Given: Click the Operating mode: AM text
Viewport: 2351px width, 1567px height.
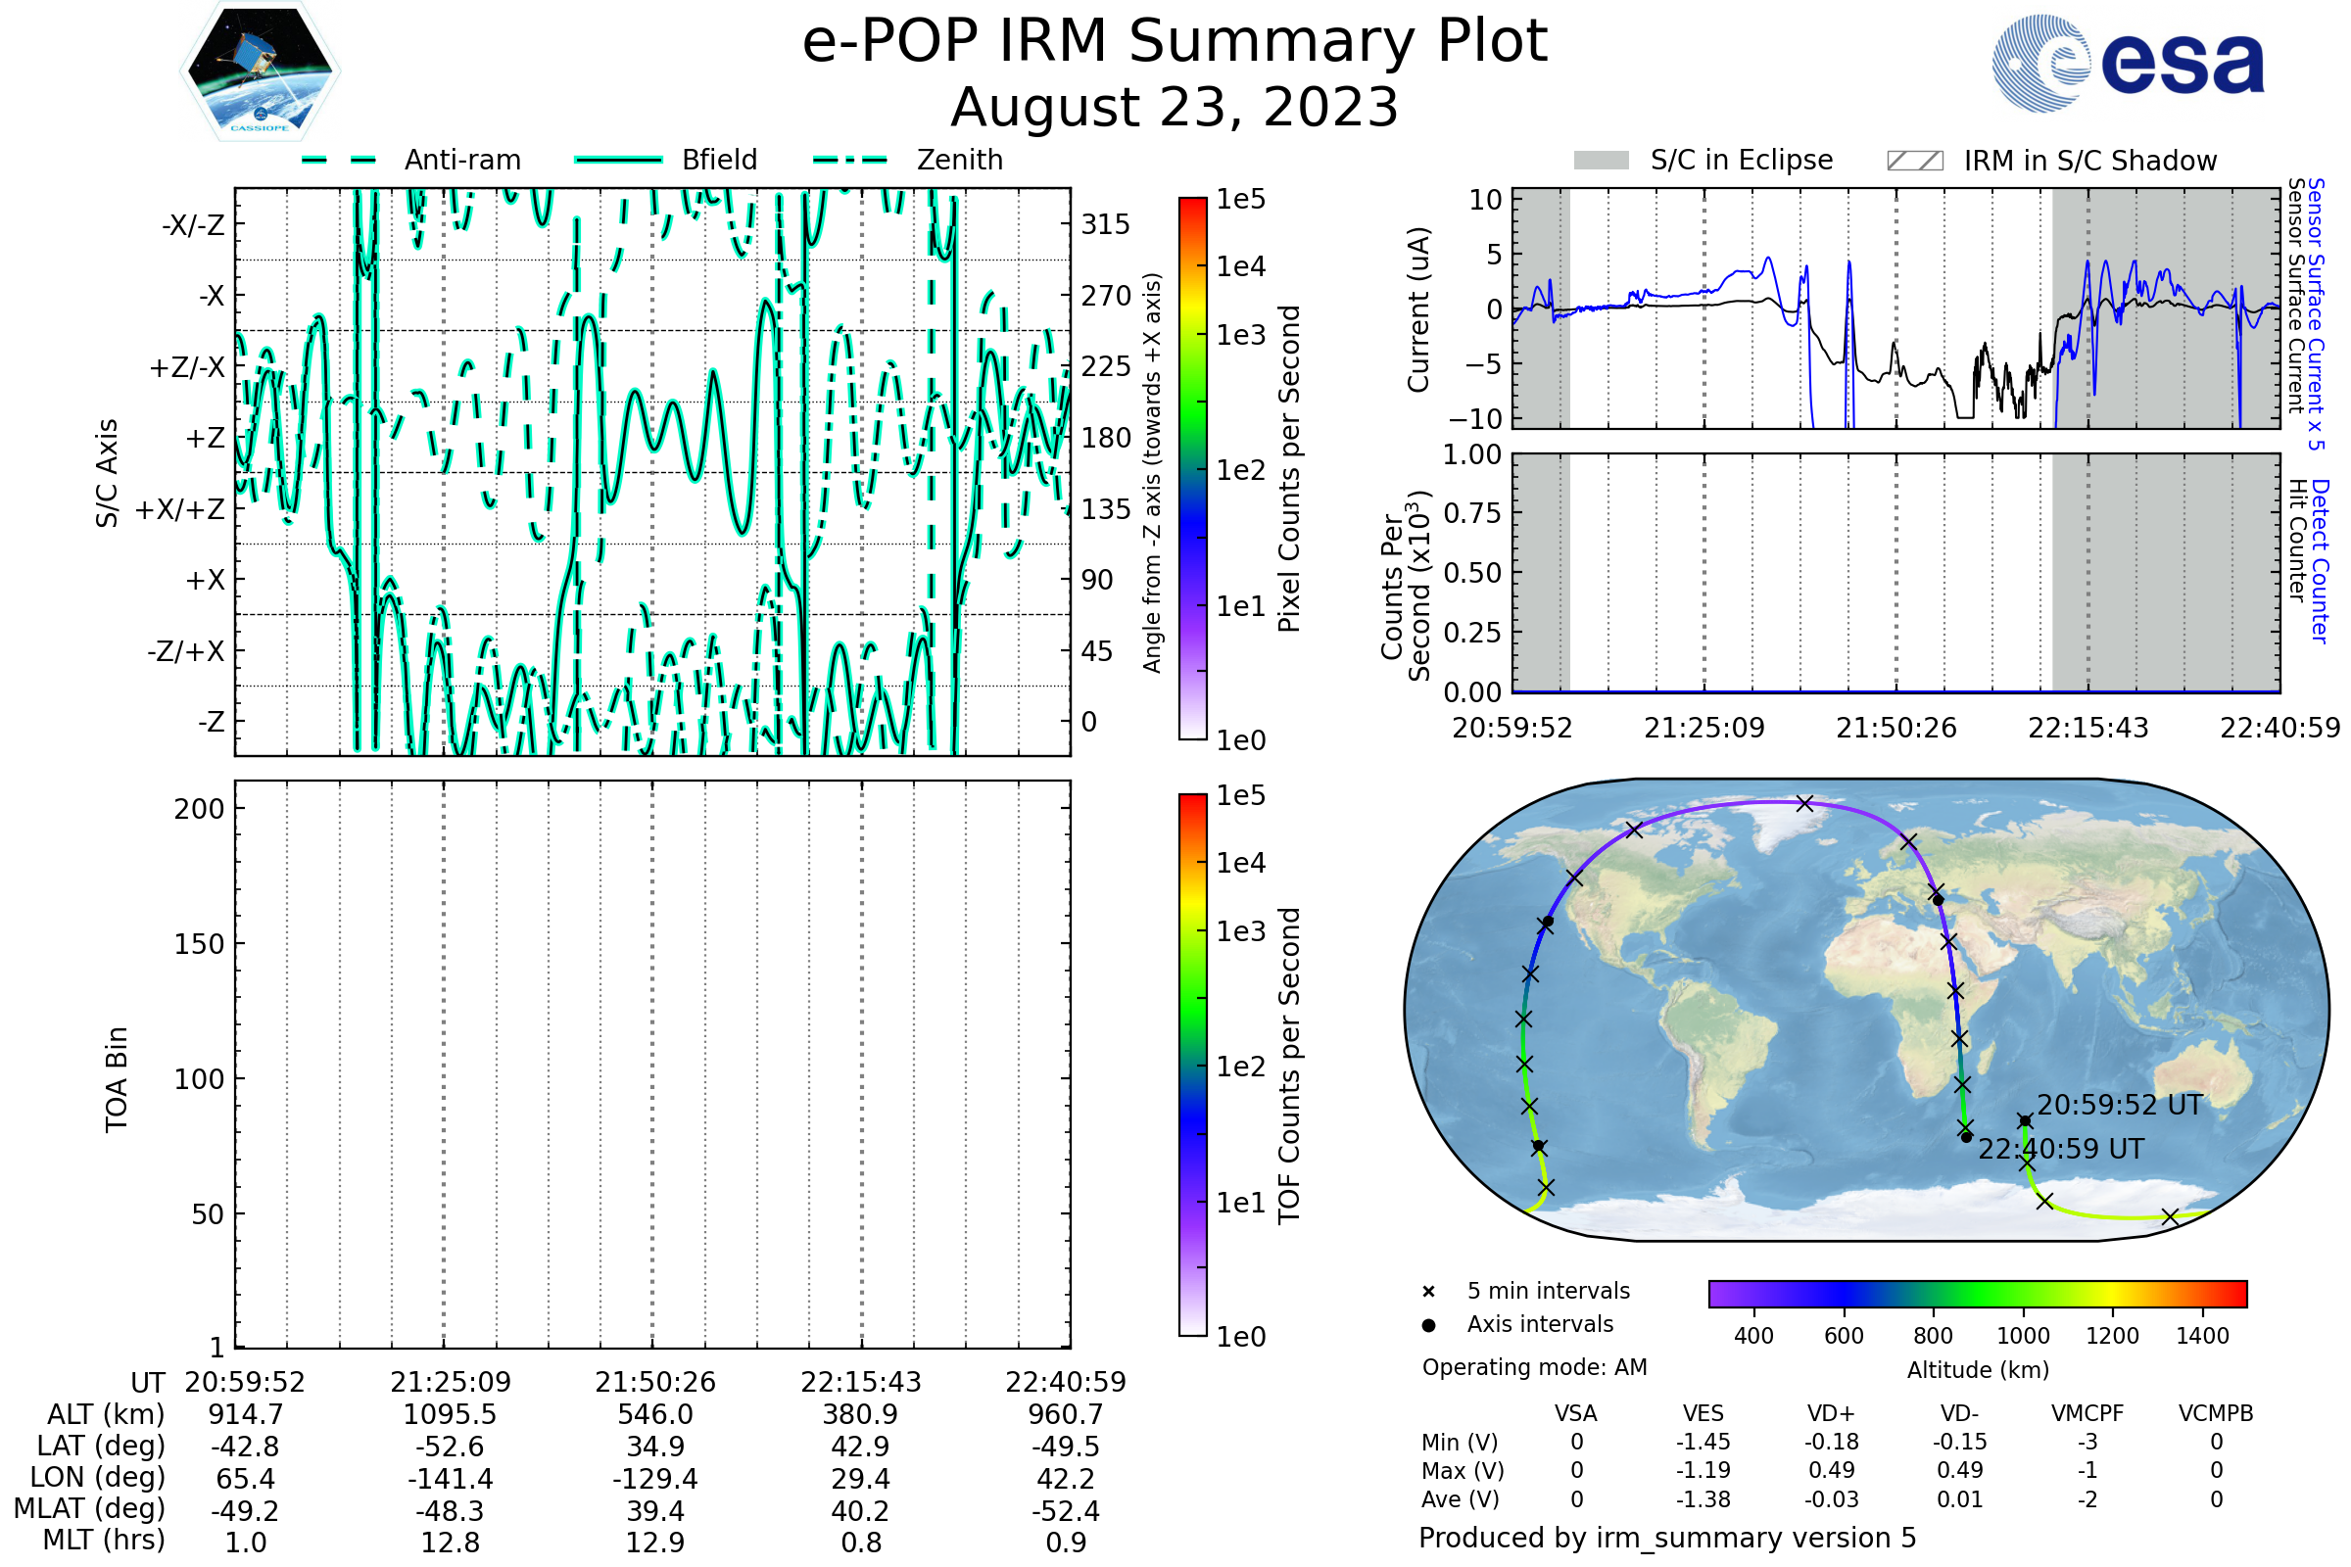Looking at the screenshot, I should coord(1534,1367).
